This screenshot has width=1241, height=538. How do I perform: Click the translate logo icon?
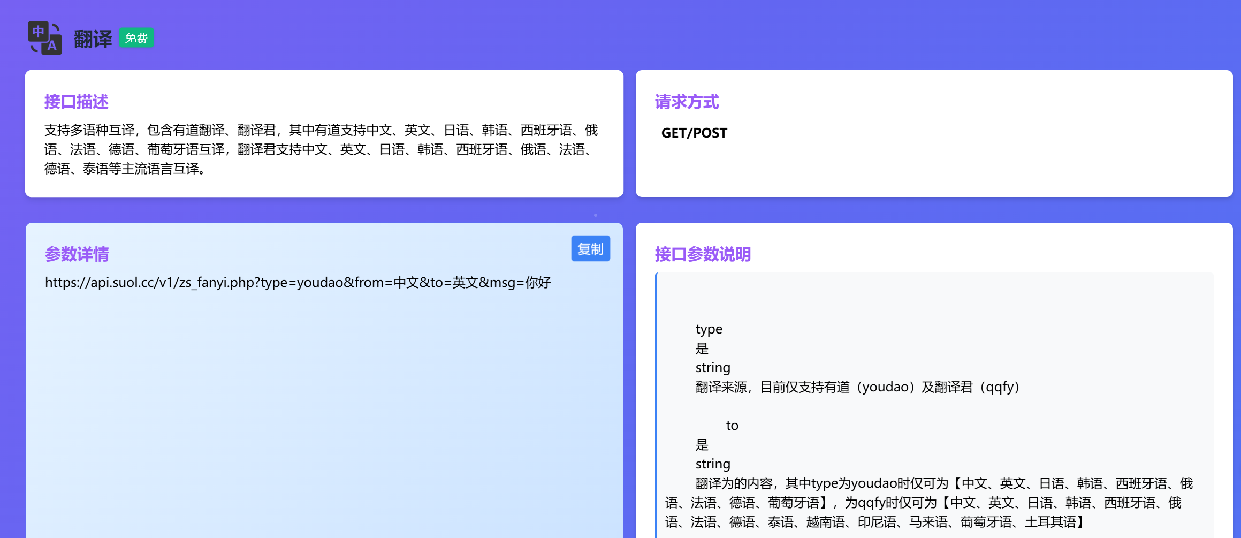(x=45, y=38)
